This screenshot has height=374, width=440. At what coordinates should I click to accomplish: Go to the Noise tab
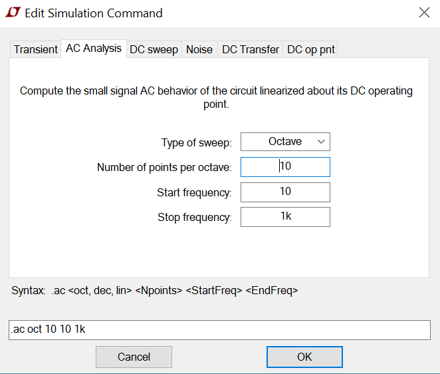[199, 49]
